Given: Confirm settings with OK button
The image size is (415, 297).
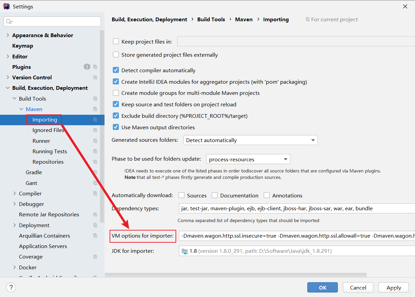Looking at the screenshot, I should pos(322,288).
